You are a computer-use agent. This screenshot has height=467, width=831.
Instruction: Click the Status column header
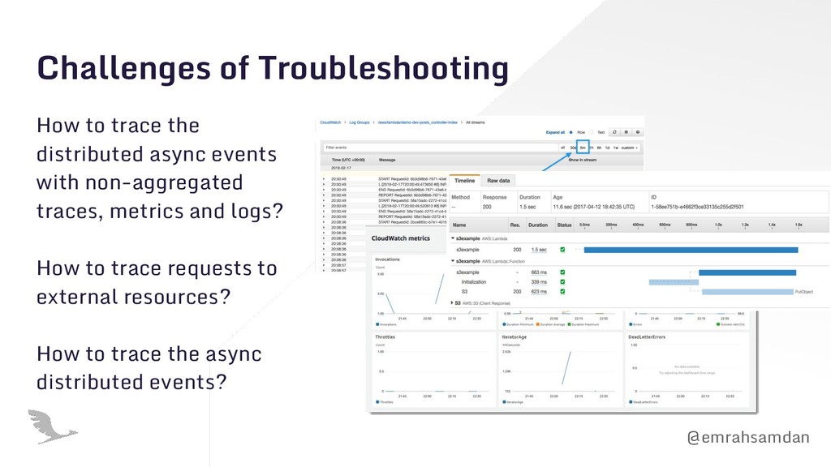[x=565, y=225]
